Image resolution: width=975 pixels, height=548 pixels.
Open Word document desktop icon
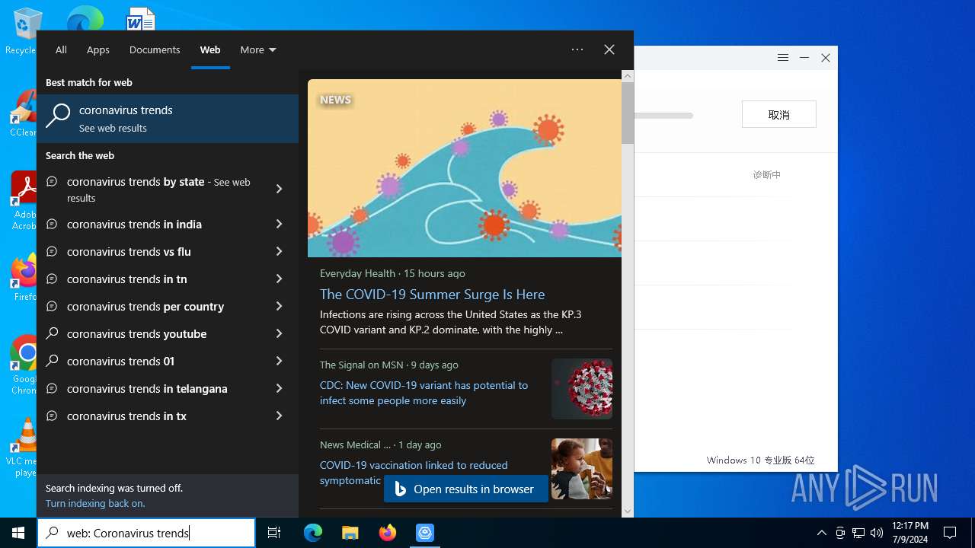click(x=140, y=18)
